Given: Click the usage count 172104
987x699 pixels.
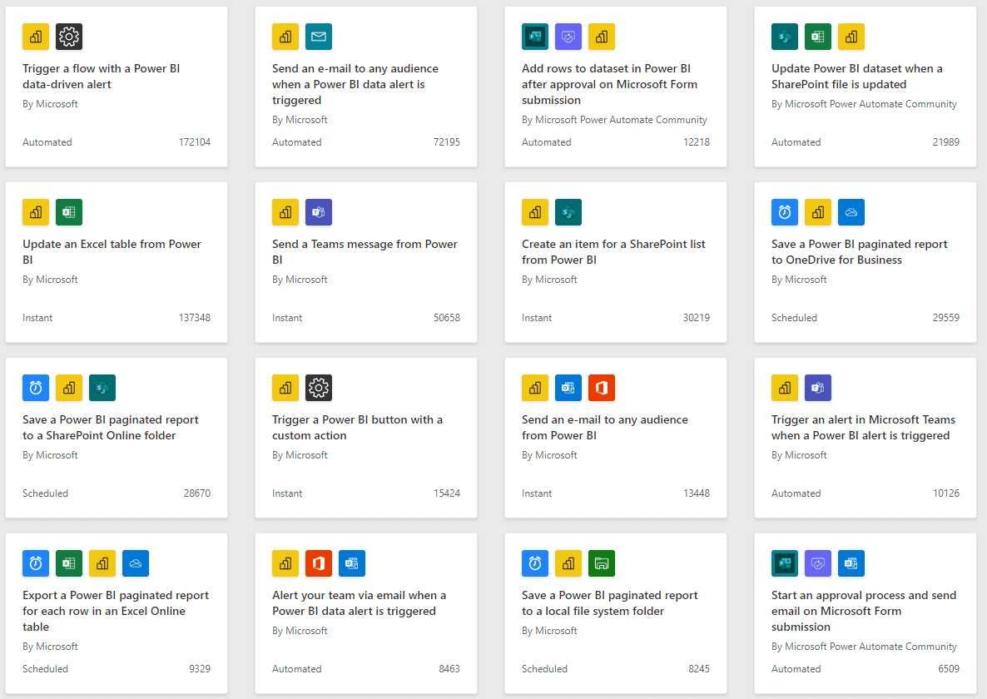Looking at the screenshot, I should click(x=195, y=142).
